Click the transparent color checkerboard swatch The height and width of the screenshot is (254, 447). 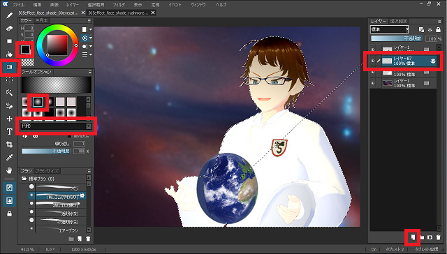(28, 62)
